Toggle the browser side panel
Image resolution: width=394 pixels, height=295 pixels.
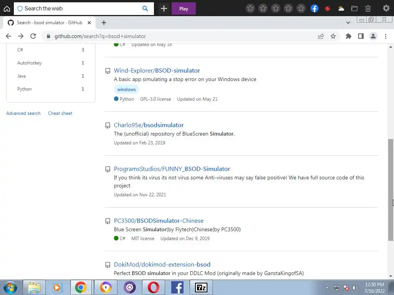[x=361, y=36]
